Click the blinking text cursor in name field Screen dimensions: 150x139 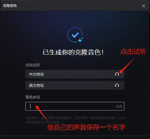click(30, 106)
